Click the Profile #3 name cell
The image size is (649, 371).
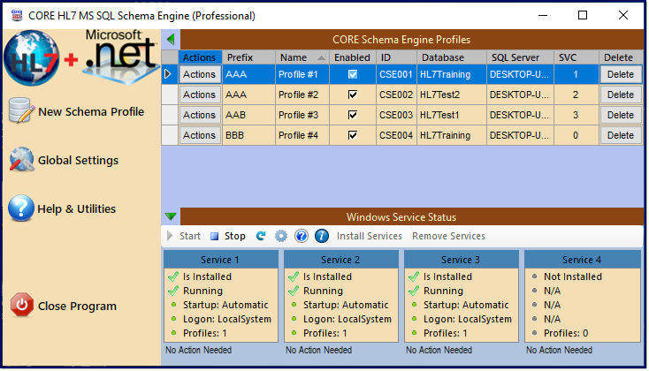pyautogui.click(x=302, y=115)
